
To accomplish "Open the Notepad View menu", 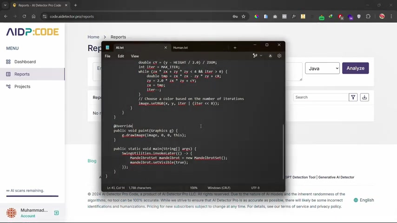I will (x=135, y=56).
